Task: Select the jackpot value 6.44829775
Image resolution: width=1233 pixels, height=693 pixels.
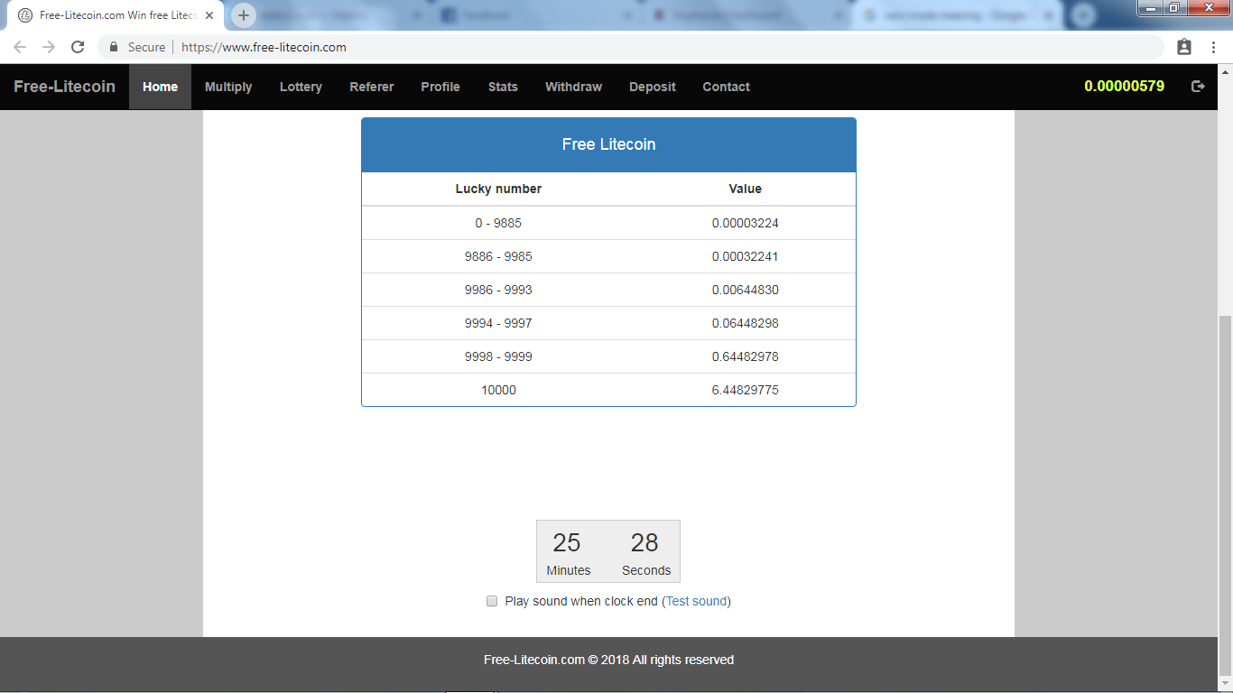Action: (x=746, y=390)
